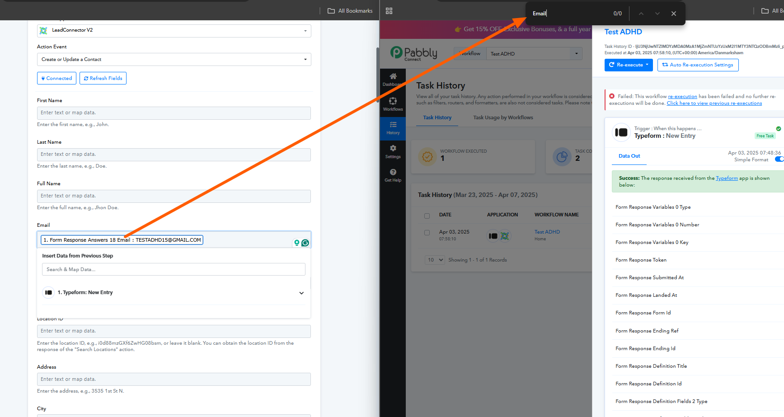The width and height of the screenshot is (784, 417).
Task: Click the Form Response Definition Id row
Action: click(699, 384)
